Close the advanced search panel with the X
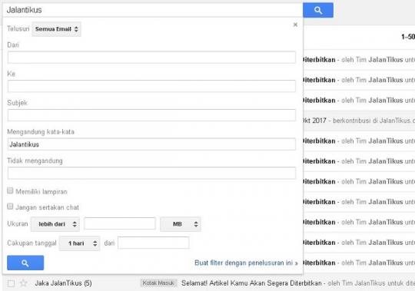 click(x=295, y=25)
